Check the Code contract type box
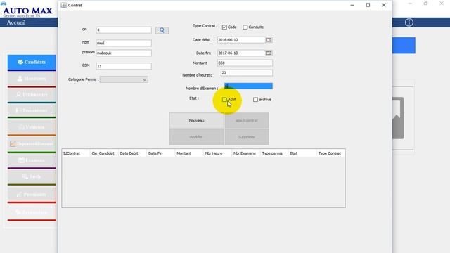 (224, 27)
